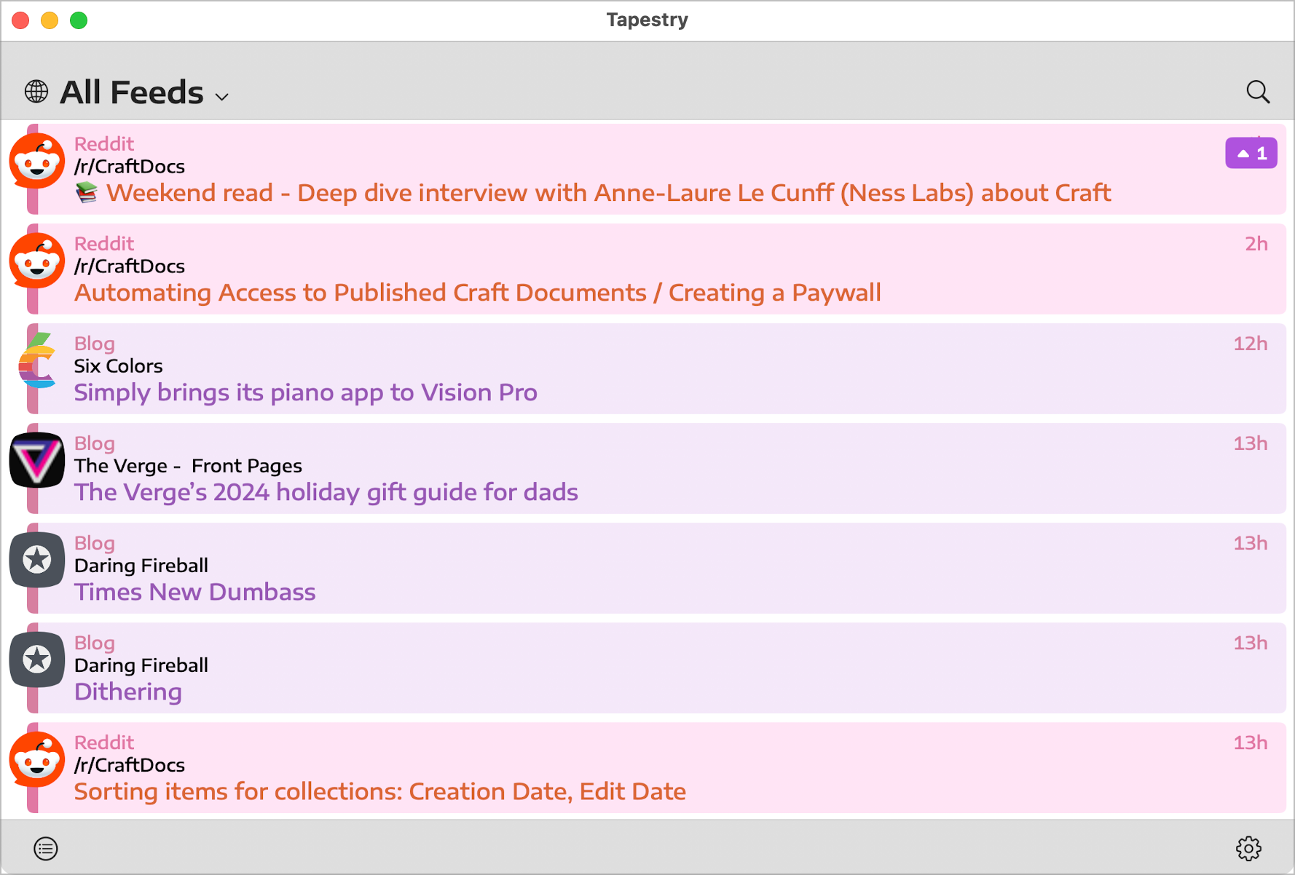Open the search magnifier icon
1295x875 pixels.
pyautogui.click(x=1258, y=92)
